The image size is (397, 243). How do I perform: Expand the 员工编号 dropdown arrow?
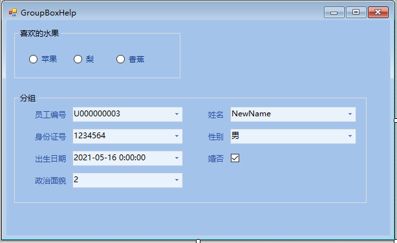177,114
